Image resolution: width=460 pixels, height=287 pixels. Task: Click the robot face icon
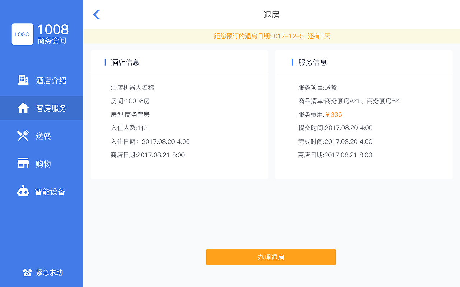tap(23, 191)
